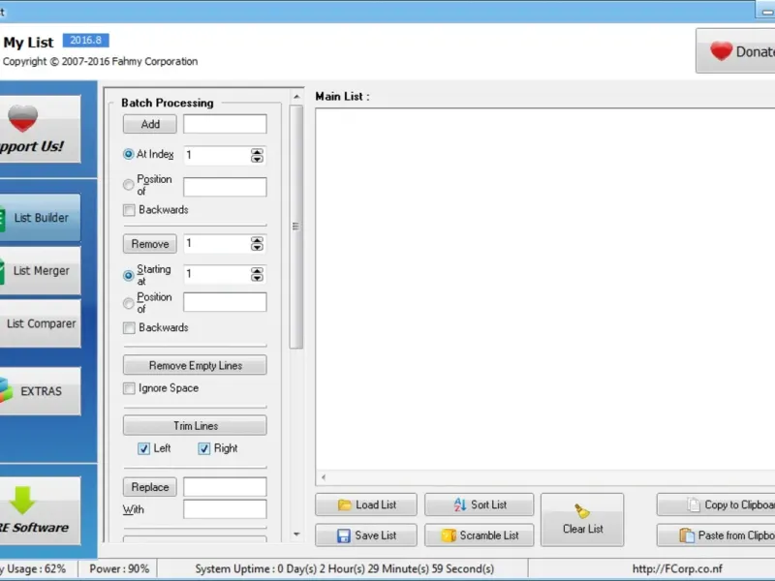775x581 pixels.
Task: Click the Position of field under Add
Action: tap(225, 187)
